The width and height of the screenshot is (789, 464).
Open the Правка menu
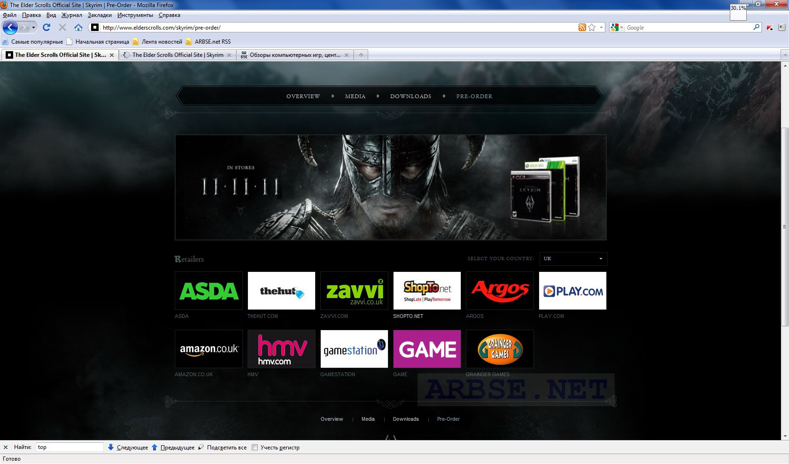click(31, 15)
